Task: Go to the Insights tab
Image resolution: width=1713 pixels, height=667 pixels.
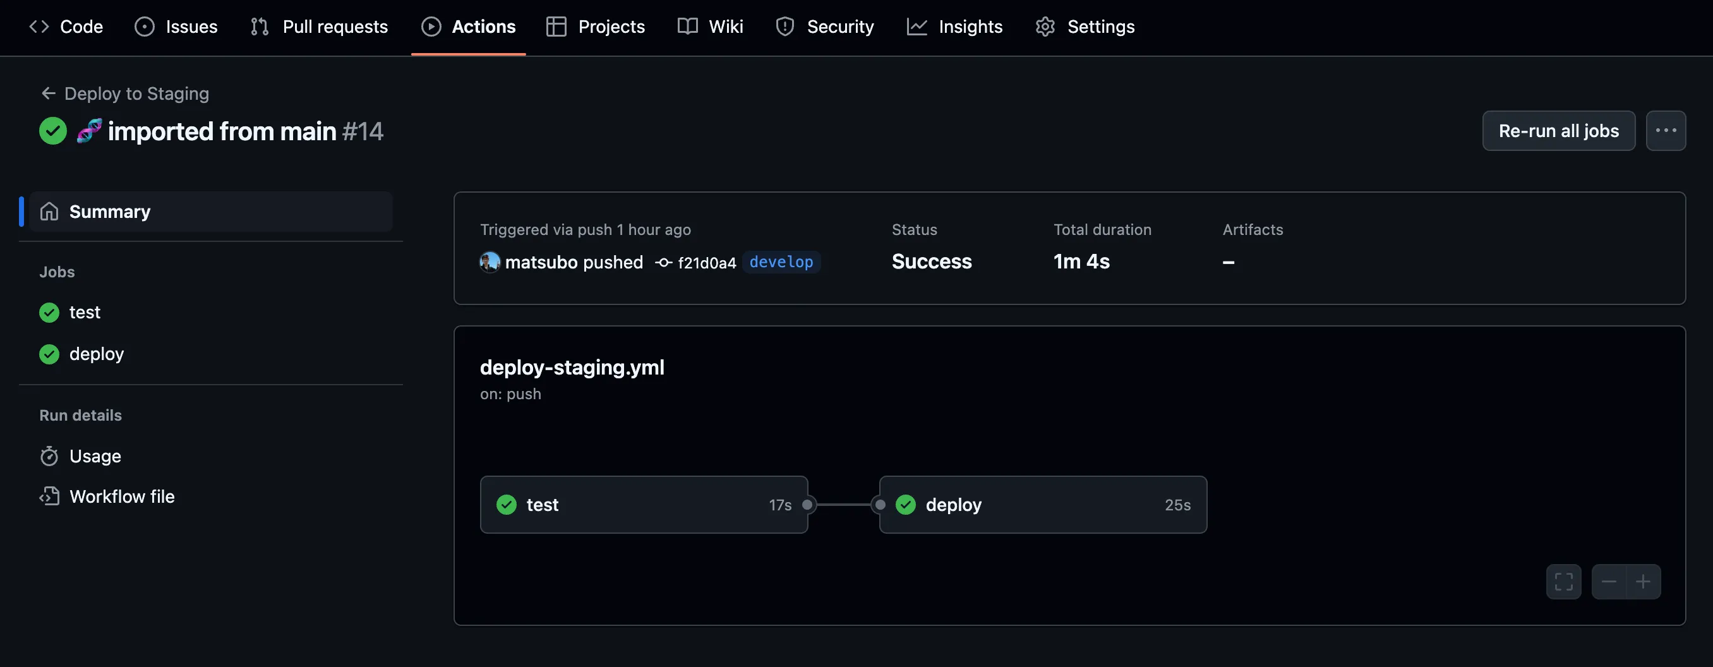Action: [x=954, y=27]
